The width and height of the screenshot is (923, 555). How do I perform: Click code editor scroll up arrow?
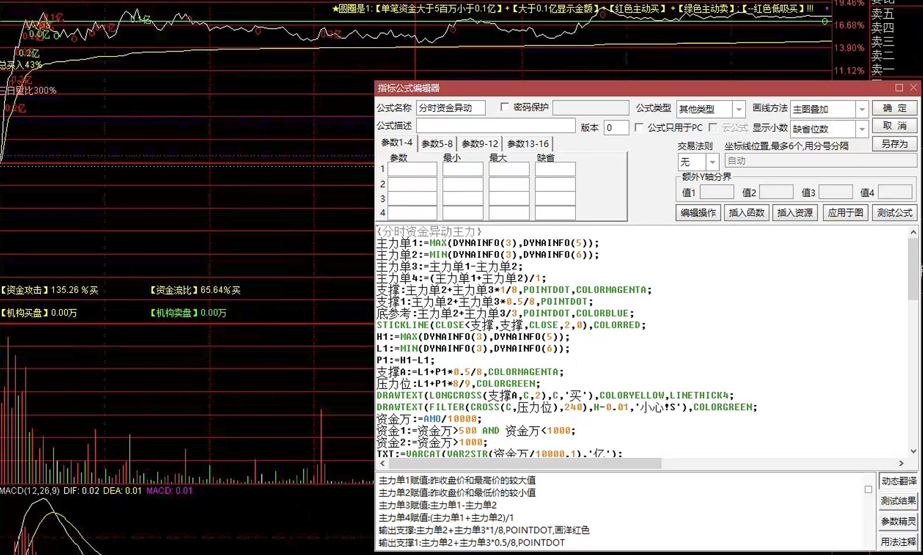click(913, 232)
